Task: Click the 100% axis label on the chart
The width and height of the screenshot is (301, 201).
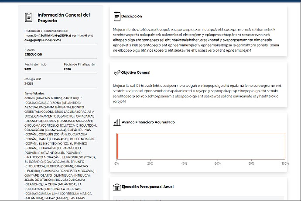Action: pyautogui.click(x=285, y=163)
